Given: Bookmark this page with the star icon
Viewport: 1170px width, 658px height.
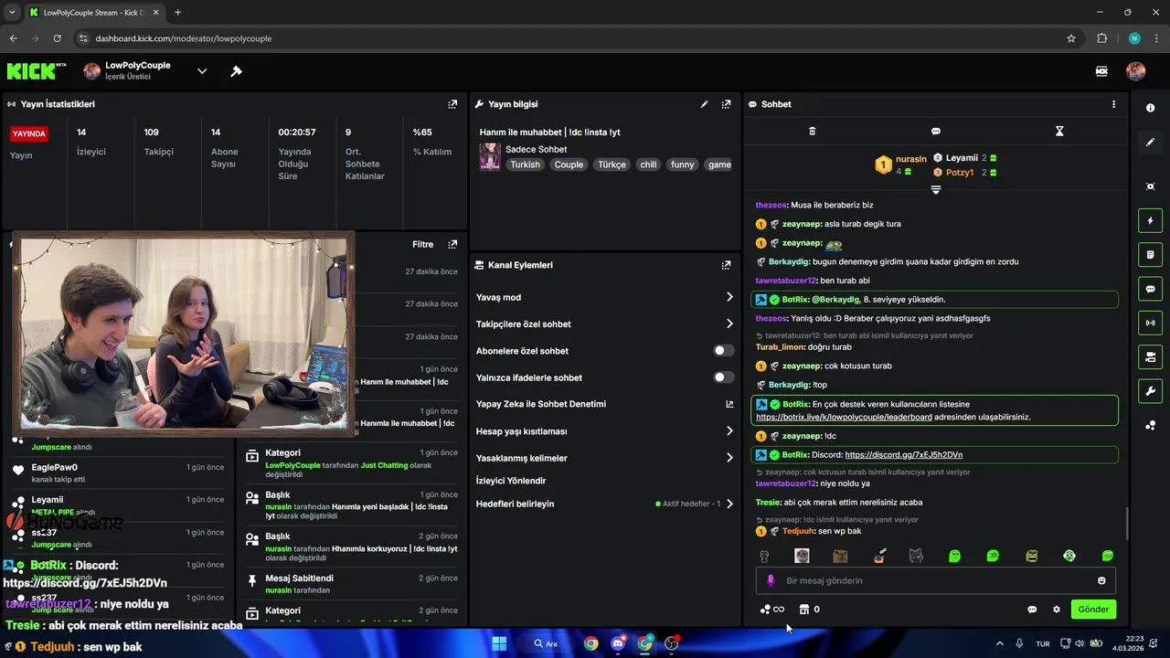Looking at the screenshot, I should (1071, 38).
